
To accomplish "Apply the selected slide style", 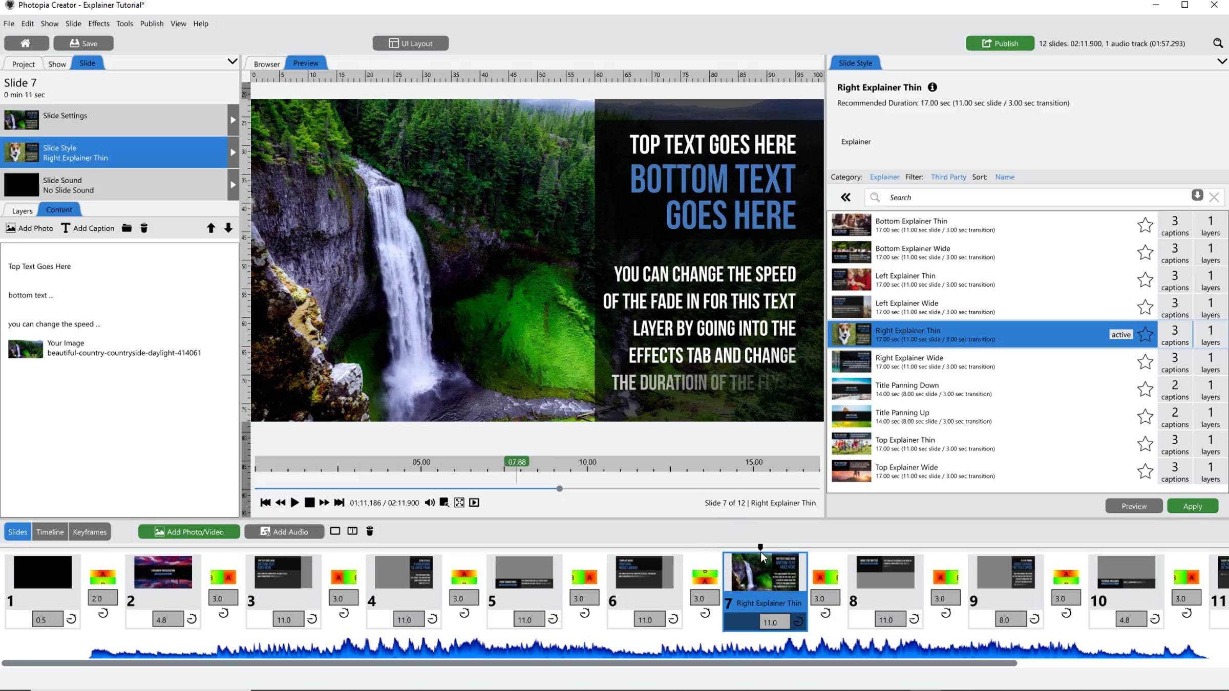I will click(1192, 506).
